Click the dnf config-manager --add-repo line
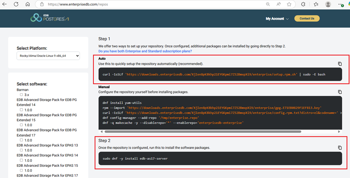The image size is (350, 178). pos(151,118)
